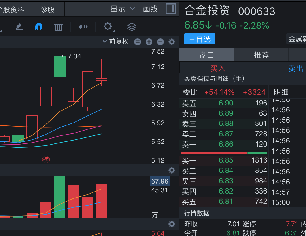Click the 画线 button
The height and width of the screenshot is (236, 306).
pyautogui.click(x=150, y=9)
